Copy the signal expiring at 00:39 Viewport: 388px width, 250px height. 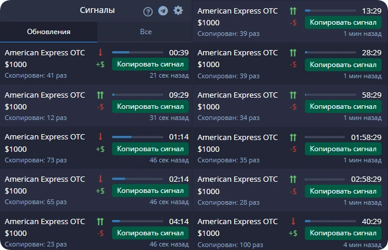tap(150, 64)
